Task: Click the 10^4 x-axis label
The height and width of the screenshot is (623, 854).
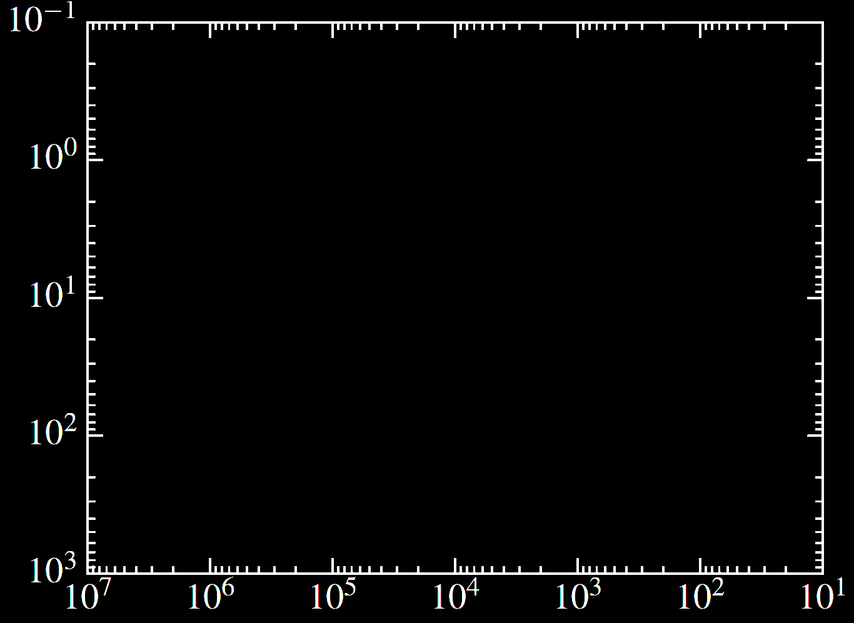Action: pos(455,596)
